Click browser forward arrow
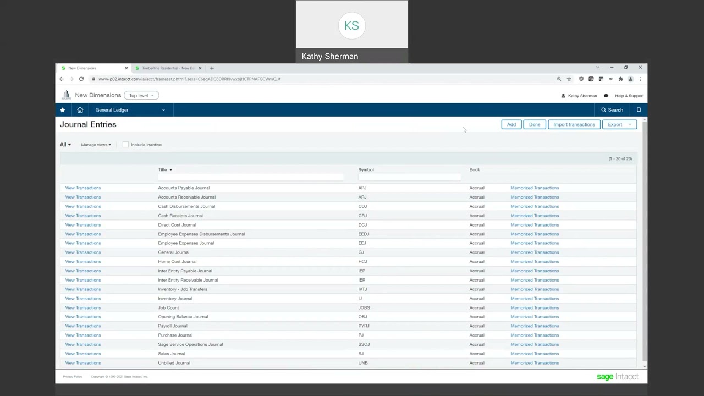Image resolution: width=704 pixels, height=396 pixels. [x=71, y=79]
